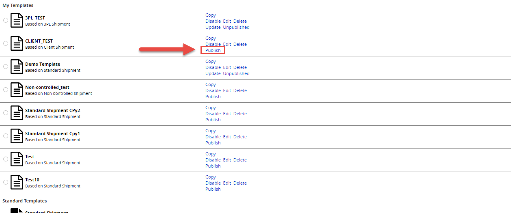This screenshot has height=213, width=511.
Task: Publish the Test10 template
Action: click(x=213, y=189)
